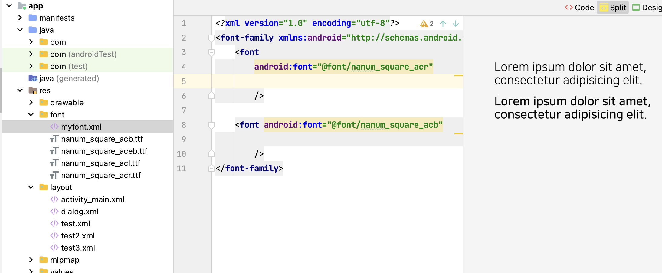
Task: Collapse the java folder
Action: coord(20,30)
